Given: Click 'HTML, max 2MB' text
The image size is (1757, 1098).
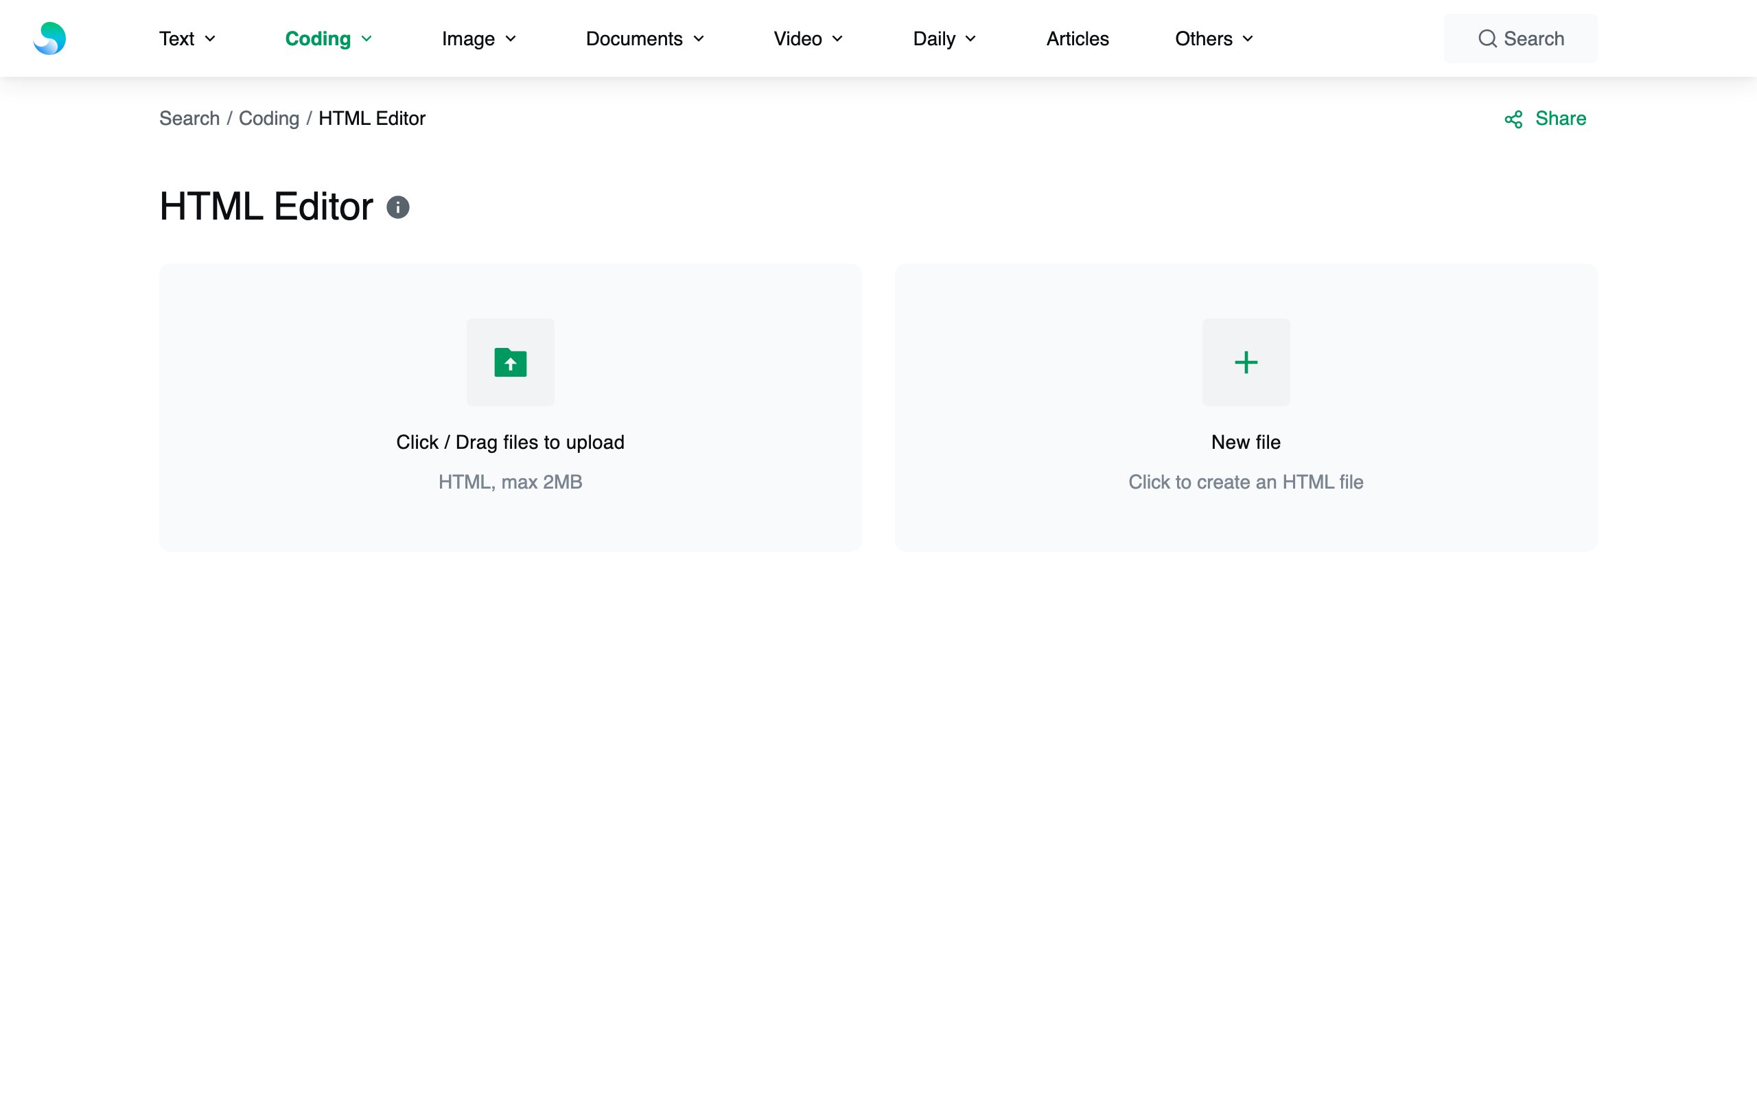Looking at the screenshot, I should click(x=511, y=482).
